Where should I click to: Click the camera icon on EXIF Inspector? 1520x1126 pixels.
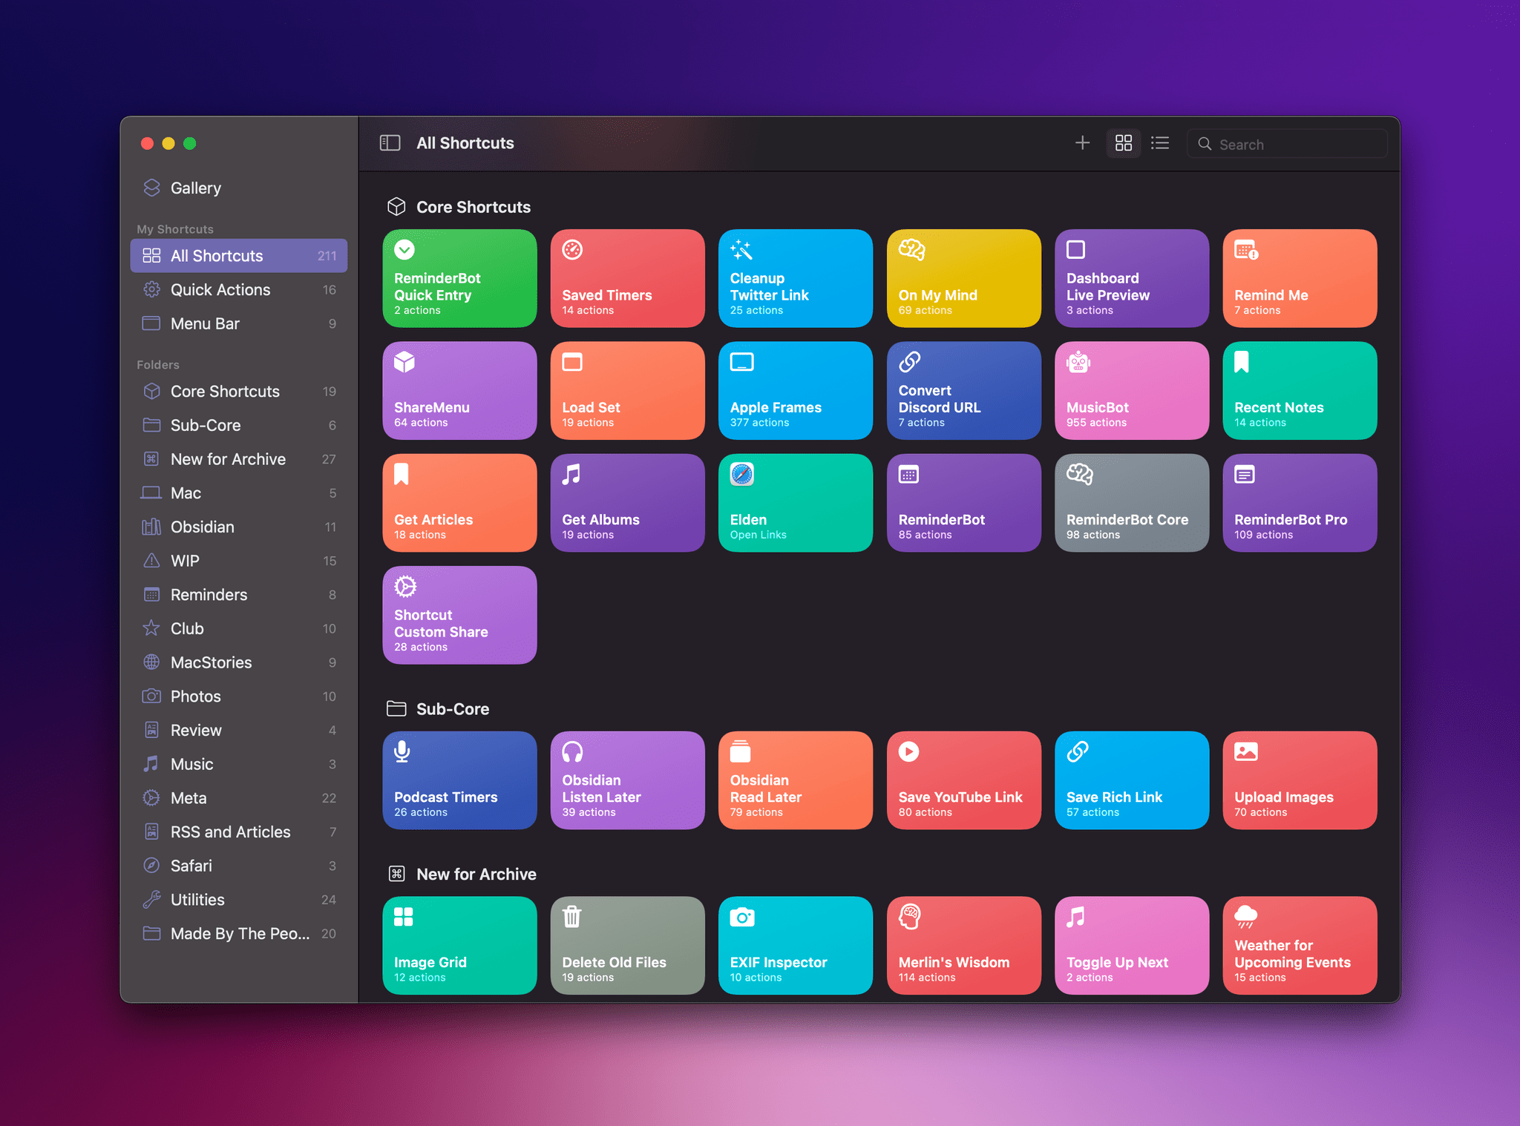click(741, 917)
